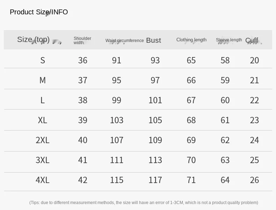Select the 'Cuff' column header
Viewport: 276px width, 210px height.
coord(252,40)
